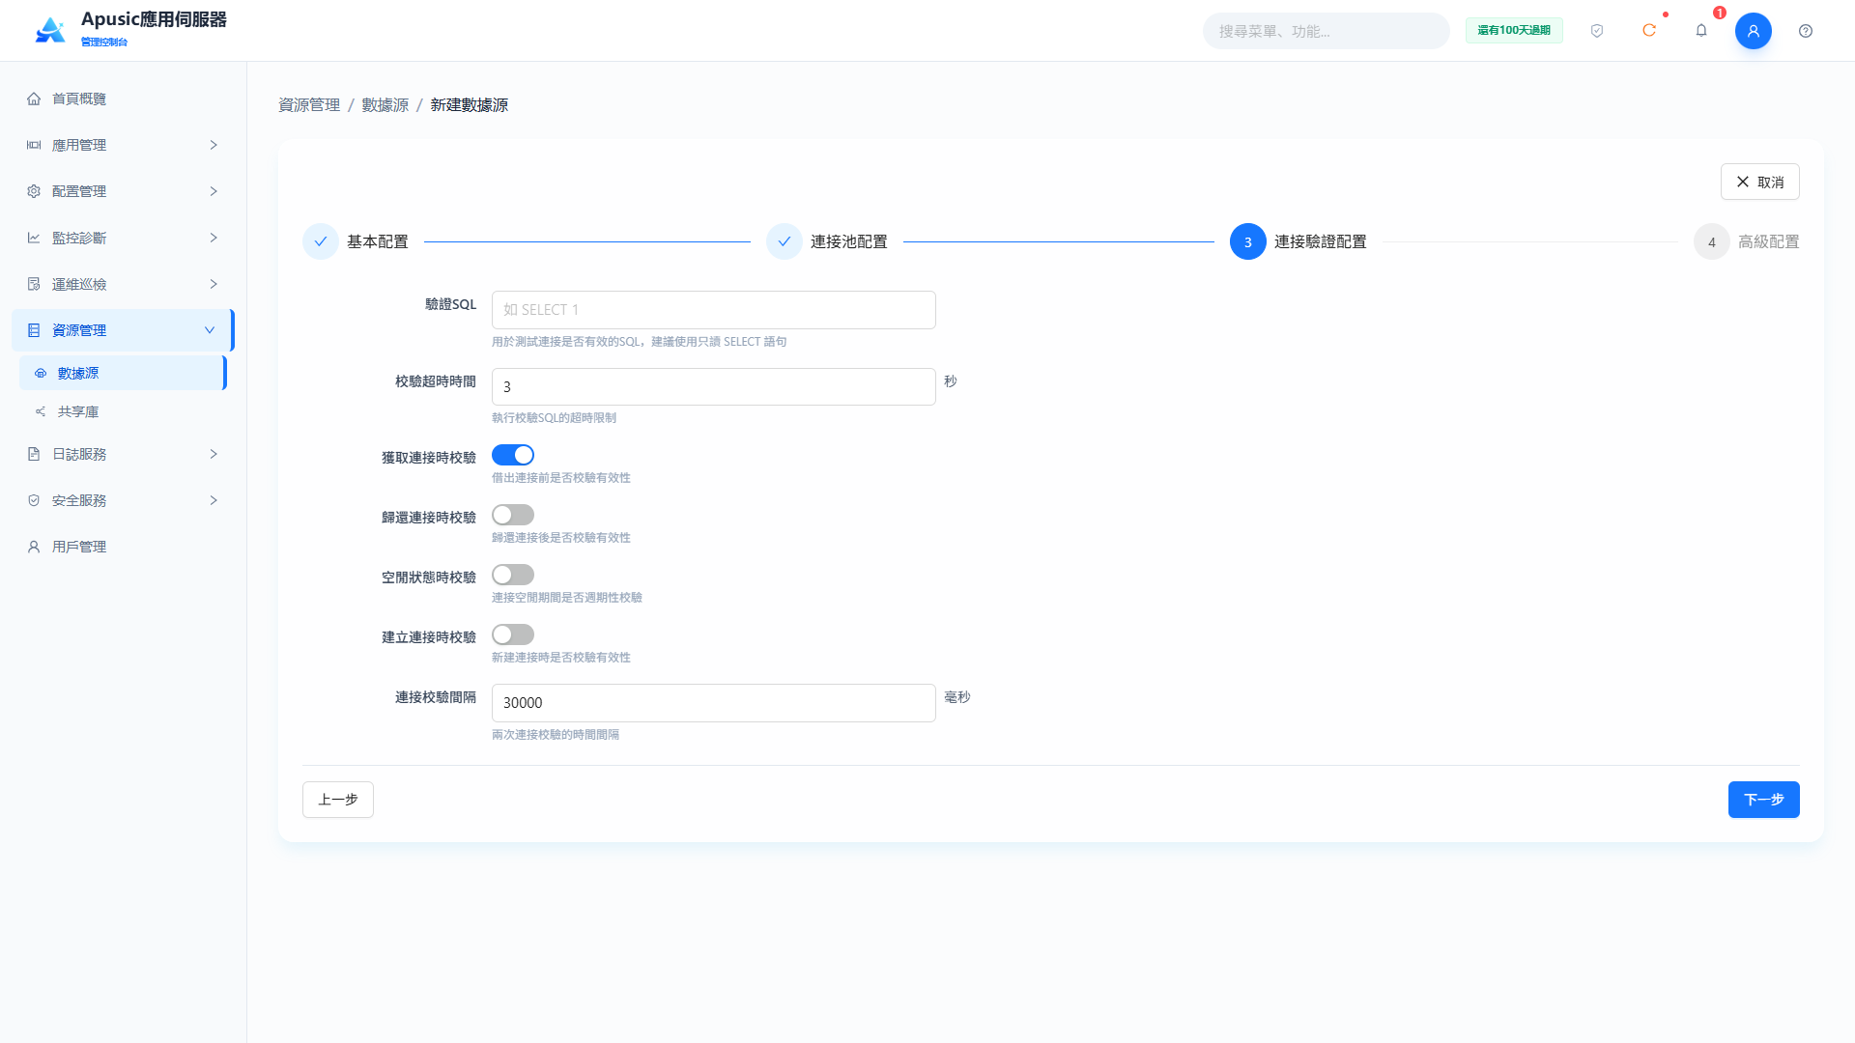The width and height of the screenshot is (1855, 1043).
Task: Click the orange refresh icon in header
Action: (x=1649, y=31)
